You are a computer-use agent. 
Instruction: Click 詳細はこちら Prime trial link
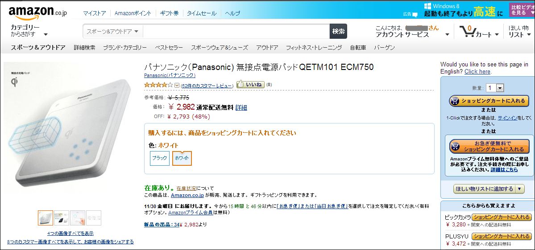(x=504, y=169)
